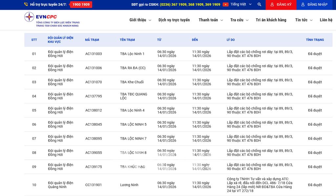Image resolution: width=336 pixels, height=196 pixels.
Task: Open the Tiếng Việt language dropdown
Action: (241, 5)
